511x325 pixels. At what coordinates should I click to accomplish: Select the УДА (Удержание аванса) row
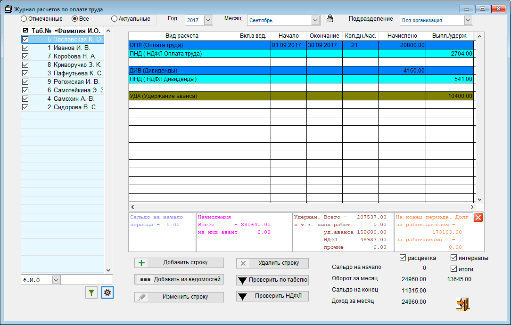coord(301,96)
